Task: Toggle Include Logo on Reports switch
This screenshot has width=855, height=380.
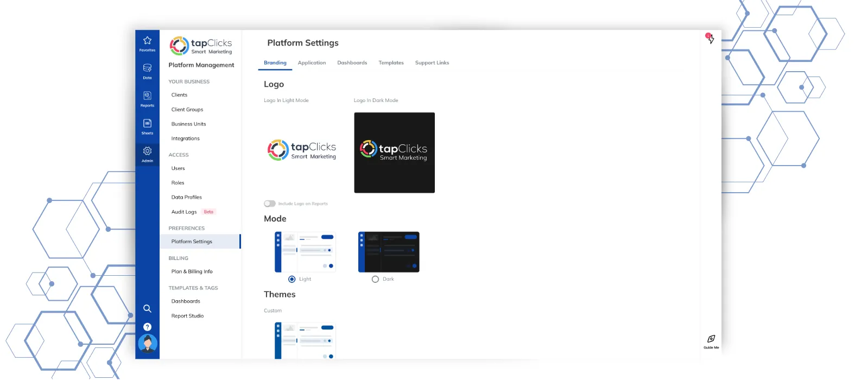Action: pos(270,204)
